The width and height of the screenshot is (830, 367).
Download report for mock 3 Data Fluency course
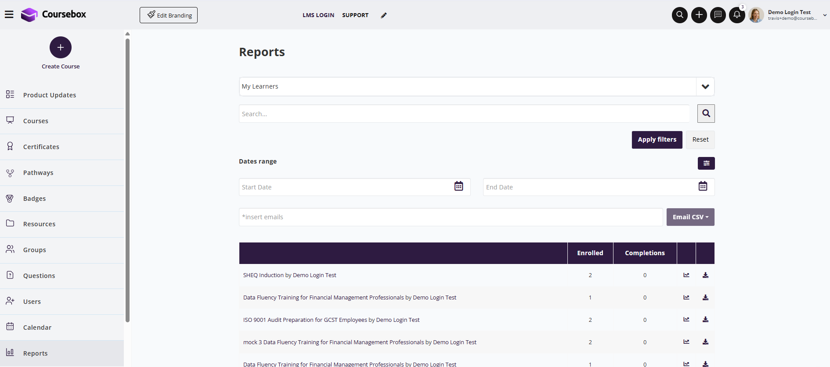point(705,342)
